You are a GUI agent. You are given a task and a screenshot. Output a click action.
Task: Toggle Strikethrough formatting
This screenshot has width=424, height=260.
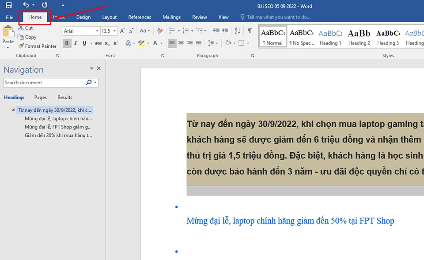click(x=98, y=43)
